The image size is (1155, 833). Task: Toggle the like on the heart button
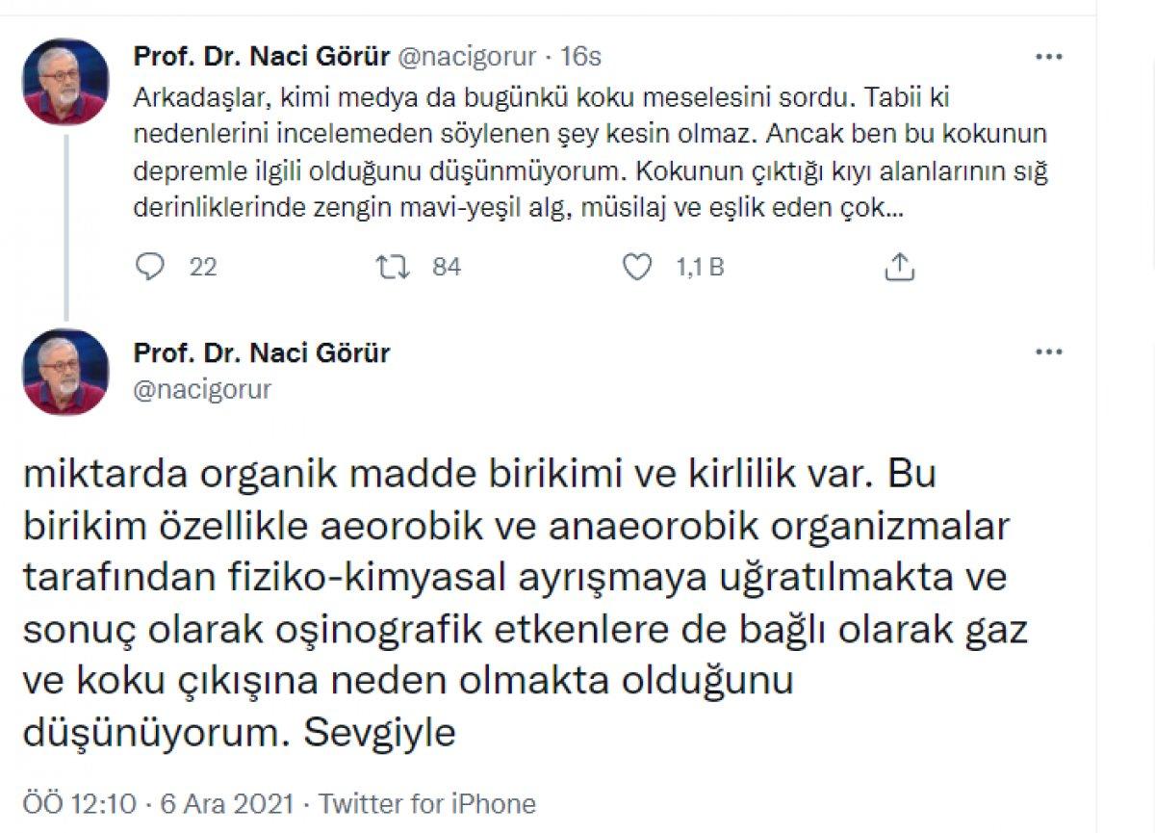[637, 268]
